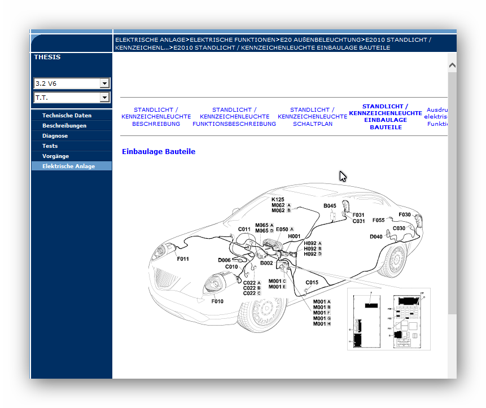Click component label C010 on diagram
The height and width of the screenshot is (408, 486).
(x=231, y=267)
